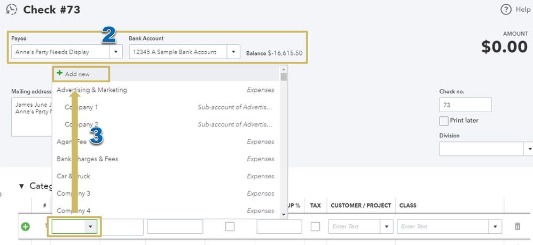
Task: Click the Help question mark icon
Action: pos(506,10)
